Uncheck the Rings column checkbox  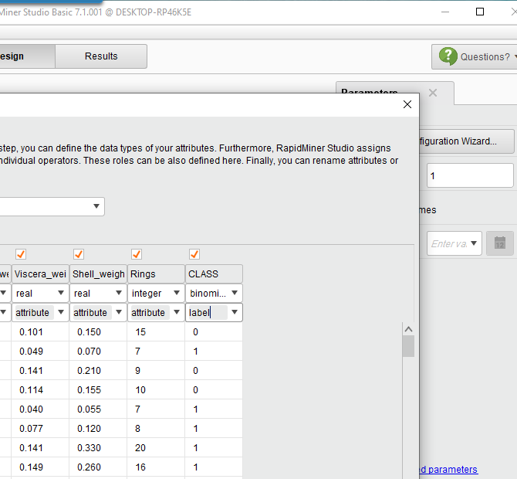(x=137, y=254)
